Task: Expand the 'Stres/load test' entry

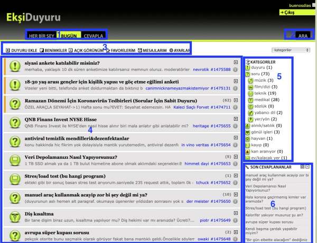Action: [236, 176]
